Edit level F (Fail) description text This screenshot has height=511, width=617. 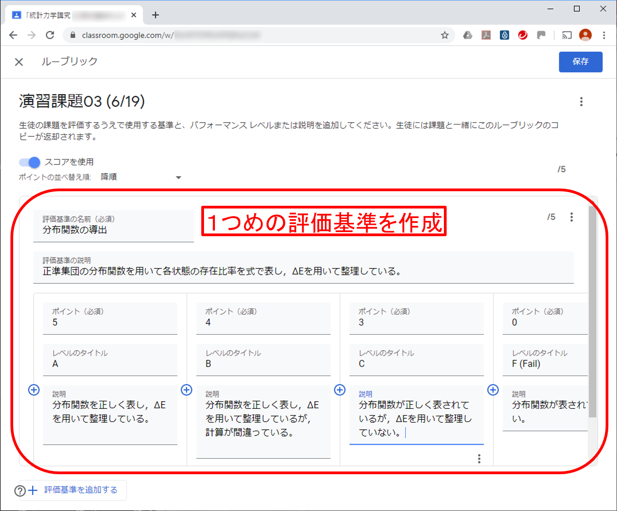pos(545,408)
